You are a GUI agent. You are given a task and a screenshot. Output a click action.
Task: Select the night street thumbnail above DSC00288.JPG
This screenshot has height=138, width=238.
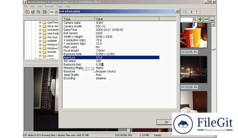194,70
